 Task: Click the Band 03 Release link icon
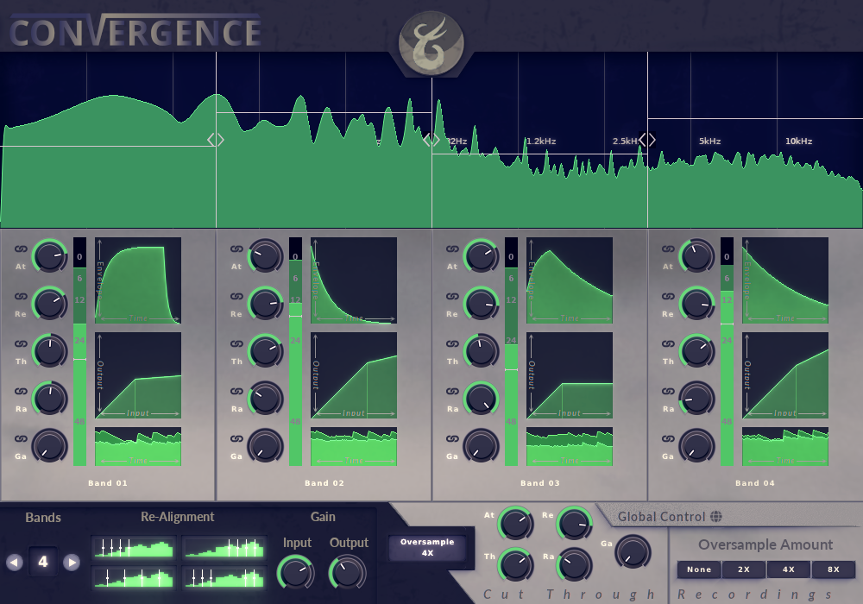pos(451,296)
